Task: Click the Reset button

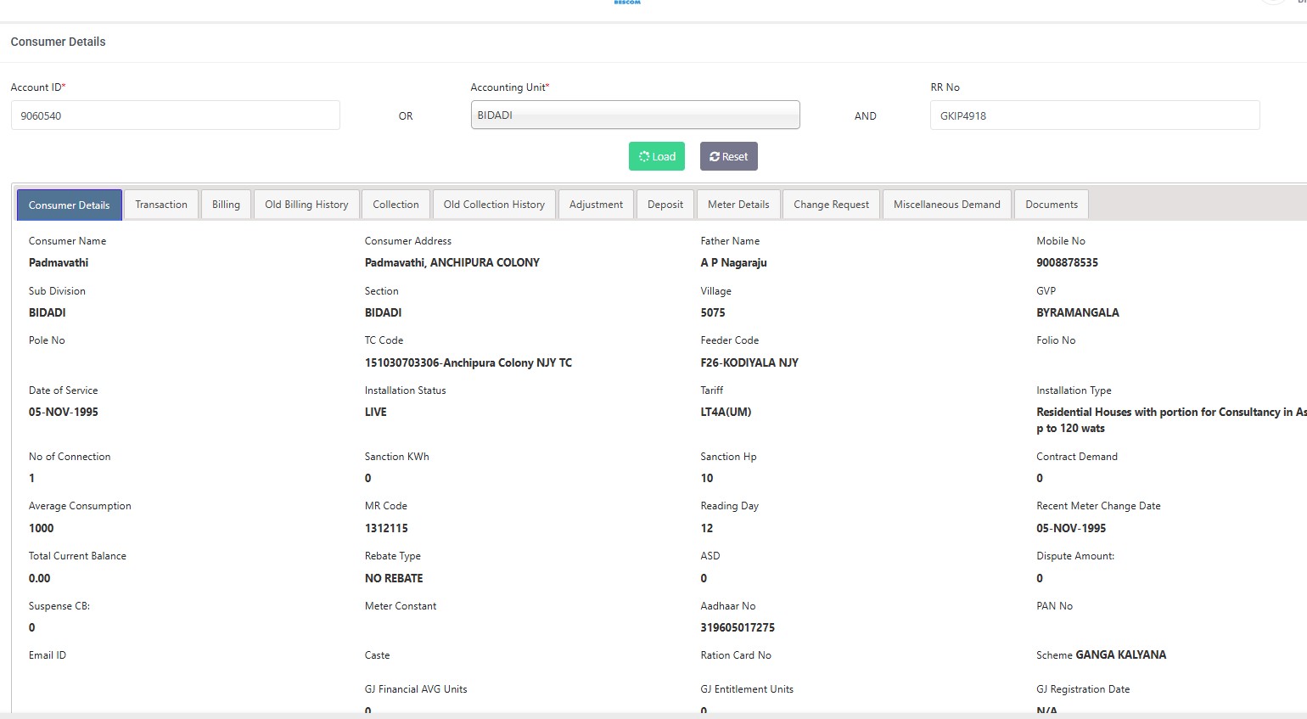Action: pyautogui.click(x=729, y=156)
